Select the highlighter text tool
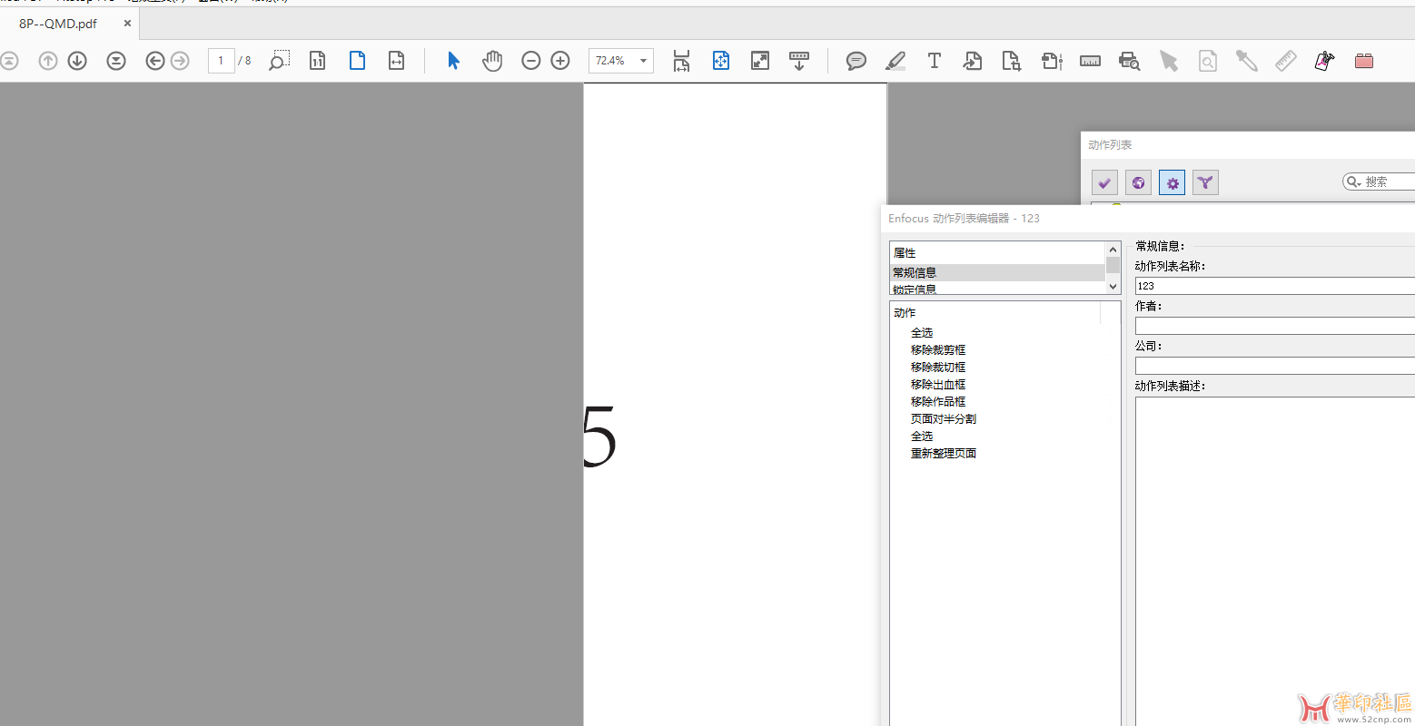The image size is (1415, 726). 896,61
